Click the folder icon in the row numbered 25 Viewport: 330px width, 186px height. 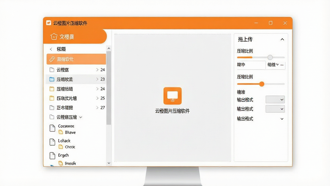pyautogui.click(x=52, y=98)
